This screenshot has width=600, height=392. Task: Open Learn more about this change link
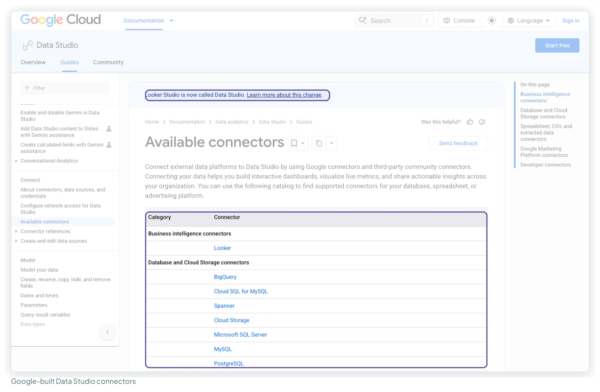(x=284, y=95)
